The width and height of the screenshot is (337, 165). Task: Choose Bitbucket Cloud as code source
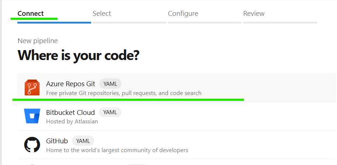click(177, 116)
